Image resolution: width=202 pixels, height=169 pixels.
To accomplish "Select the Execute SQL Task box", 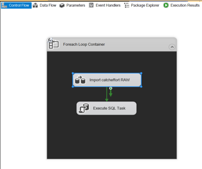I will point(106,108).
